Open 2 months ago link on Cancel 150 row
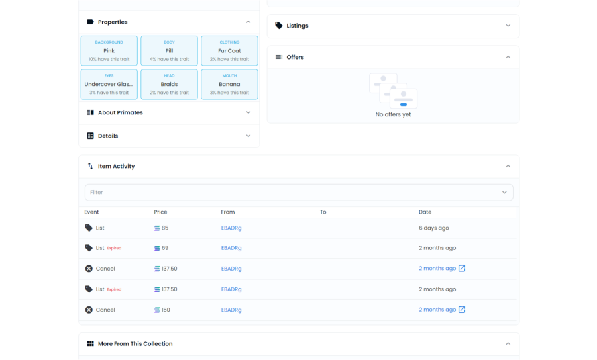The height and width of the screenshot is (360, 597). pos(437,310)
